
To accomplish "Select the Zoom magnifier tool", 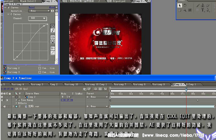I will pyautogui.click(x=185, y=10).
